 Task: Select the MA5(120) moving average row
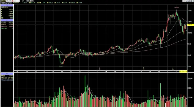7,26
